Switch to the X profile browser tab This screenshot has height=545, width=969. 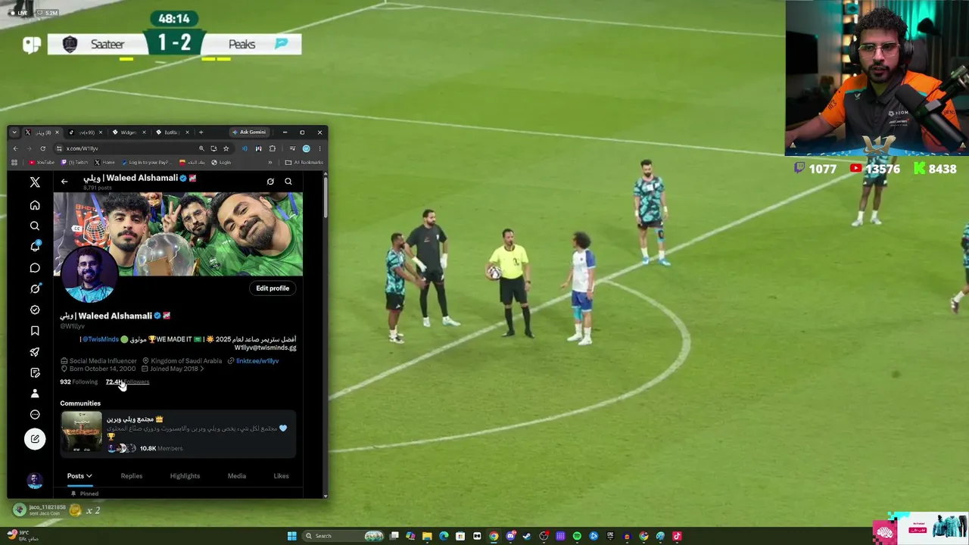42,132
